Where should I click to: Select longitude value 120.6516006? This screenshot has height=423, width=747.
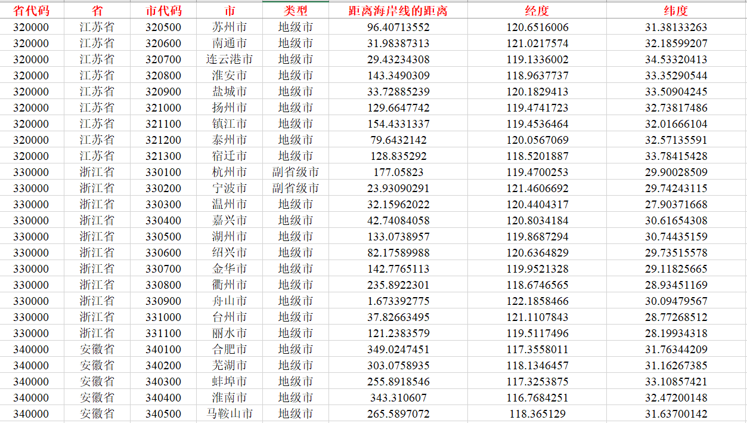click(x=537, y=27)
